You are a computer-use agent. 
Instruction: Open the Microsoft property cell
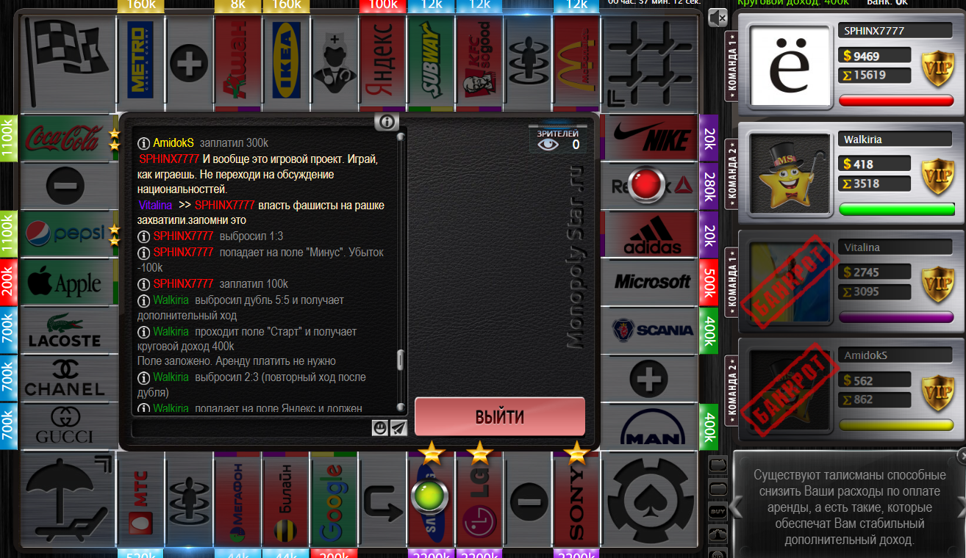[x=650, y=282]
